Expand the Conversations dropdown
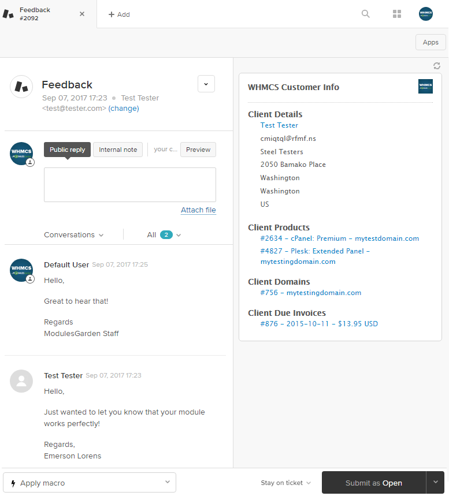This screenshot has width=449, height=496. pyautogui.click(x=74, y=234)
